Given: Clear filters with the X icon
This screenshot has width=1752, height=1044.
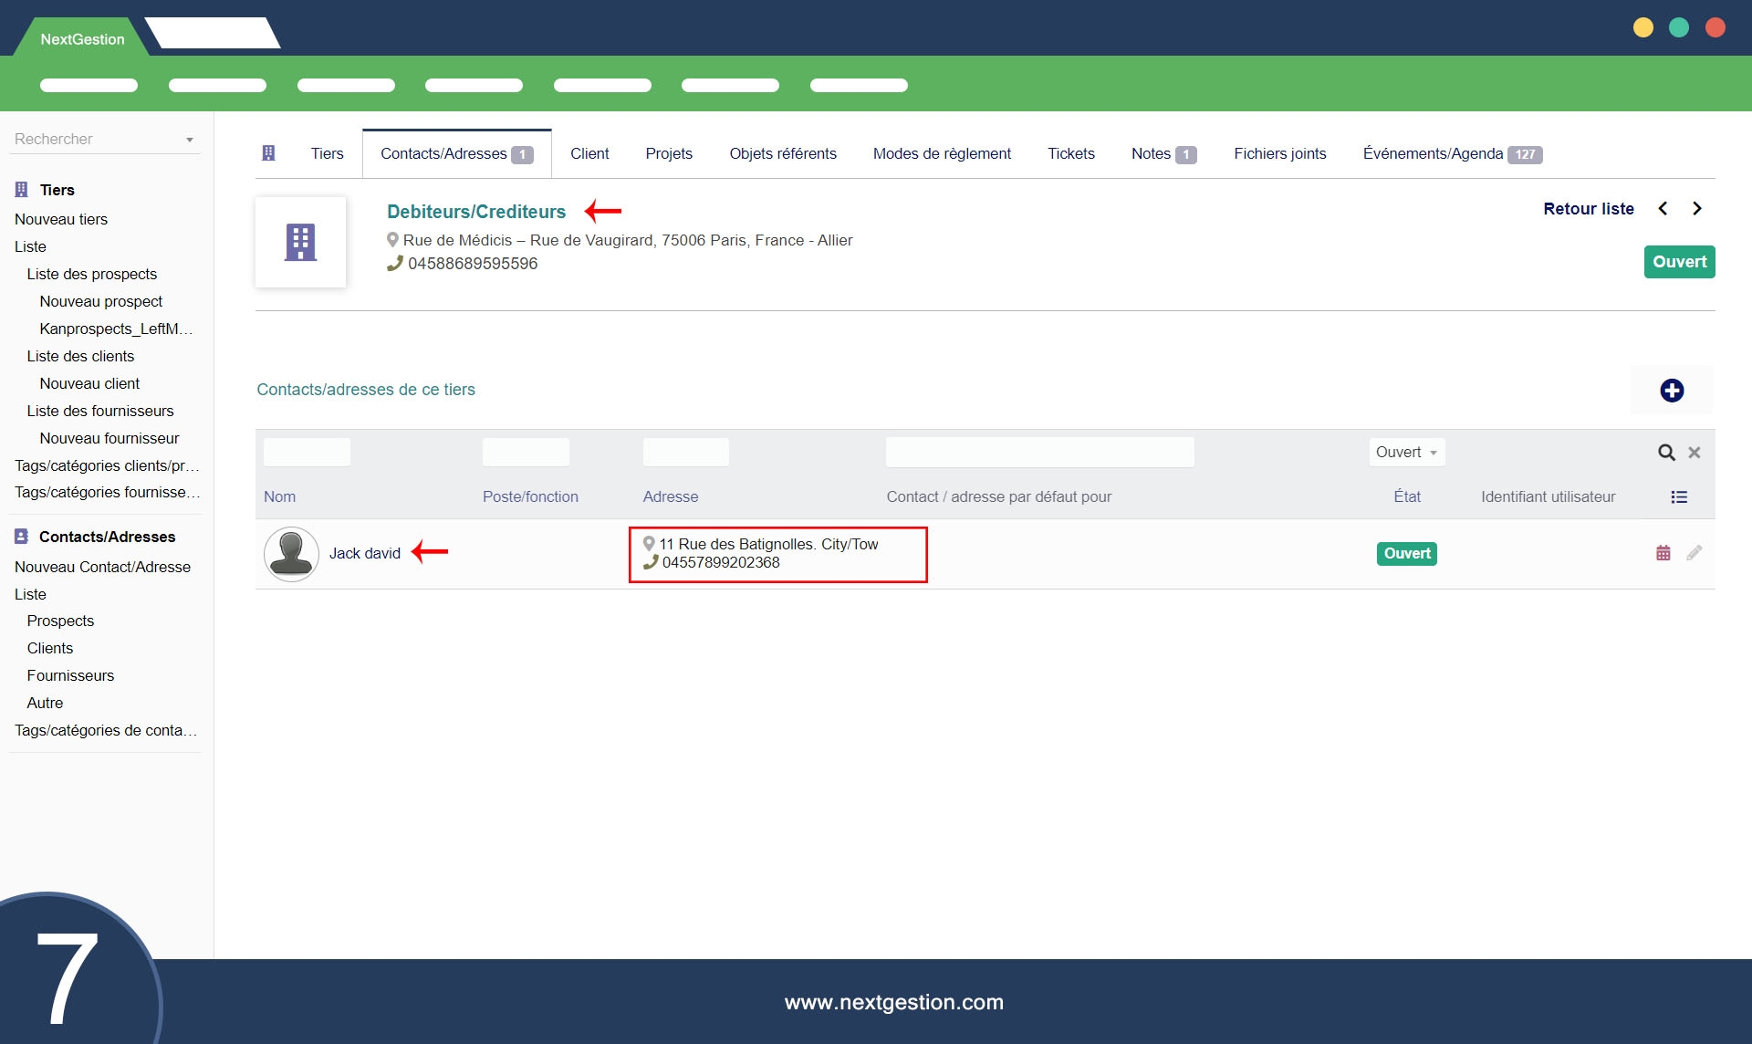Looking at the screenshot, I should coord(1694,453).
